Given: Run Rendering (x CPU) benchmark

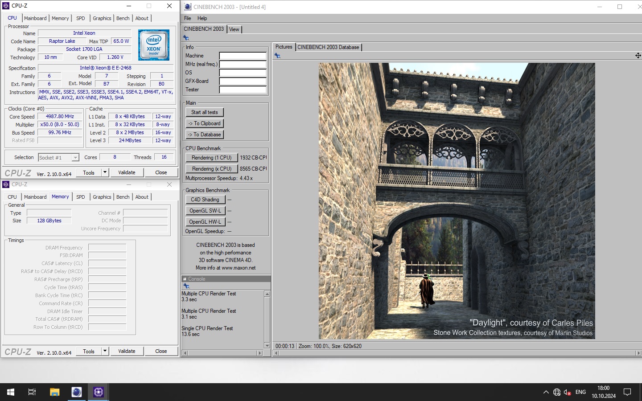Looking at the screenshot, I should 212,169.
